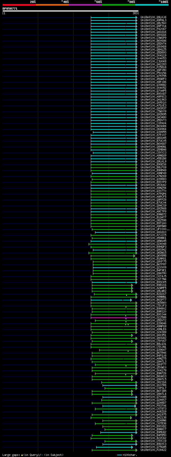Screen dimensions: 171x457
Task: Click the UniRef100_A9CTP9 label
Action: [153, 212]
